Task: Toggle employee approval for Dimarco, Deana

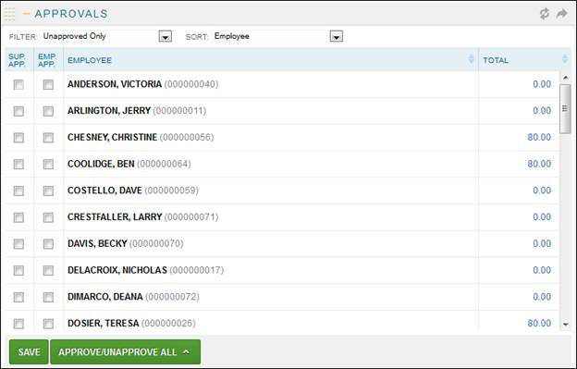Action: point(48,297)
